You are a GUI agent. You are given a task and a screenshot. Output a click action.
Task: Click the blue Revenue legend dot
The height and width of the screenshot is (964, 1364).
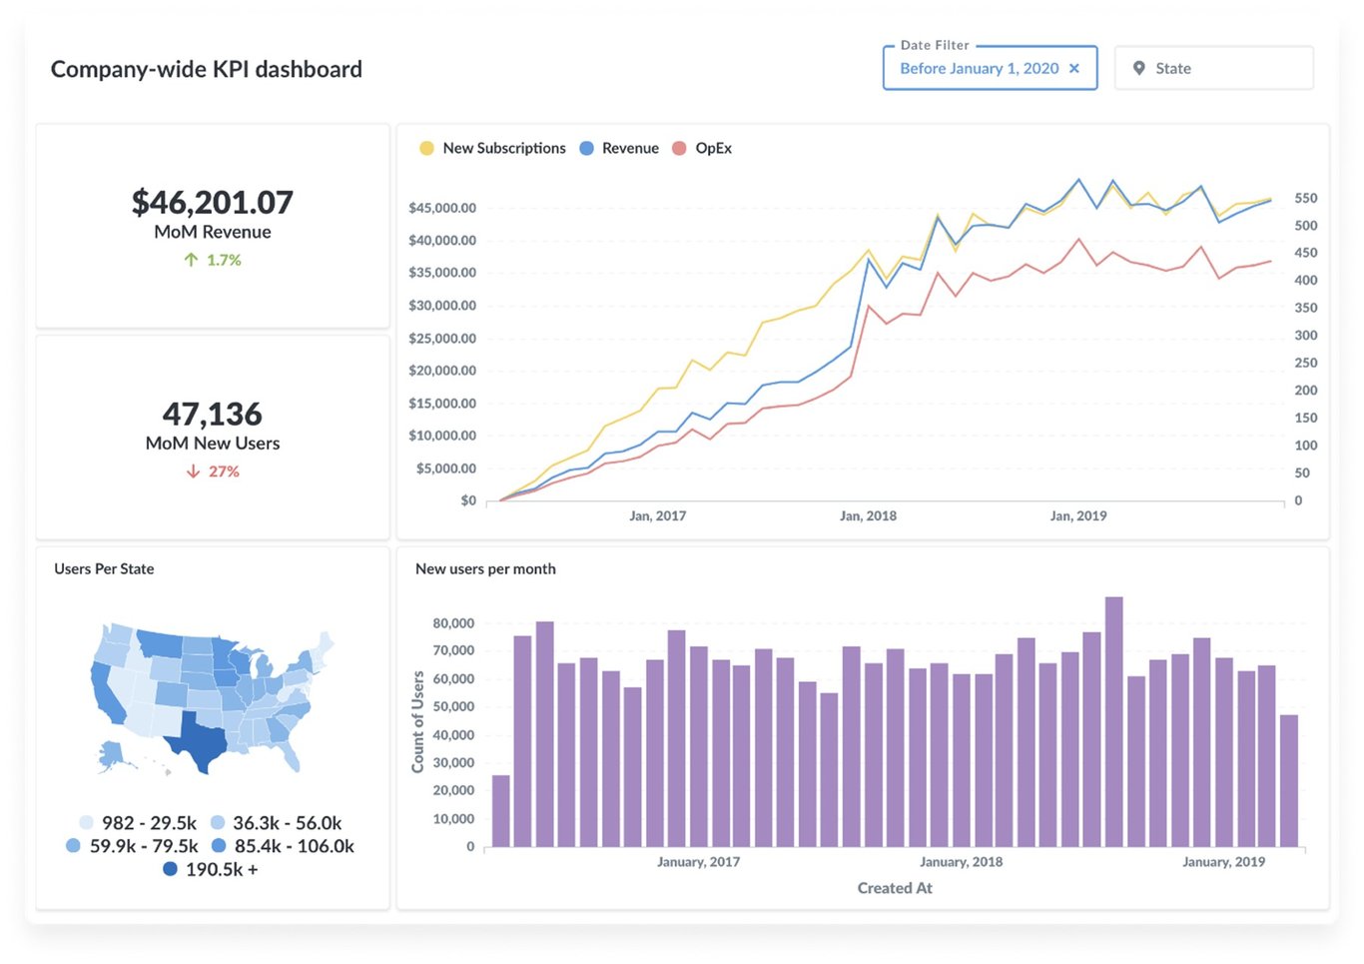(587, 147)
